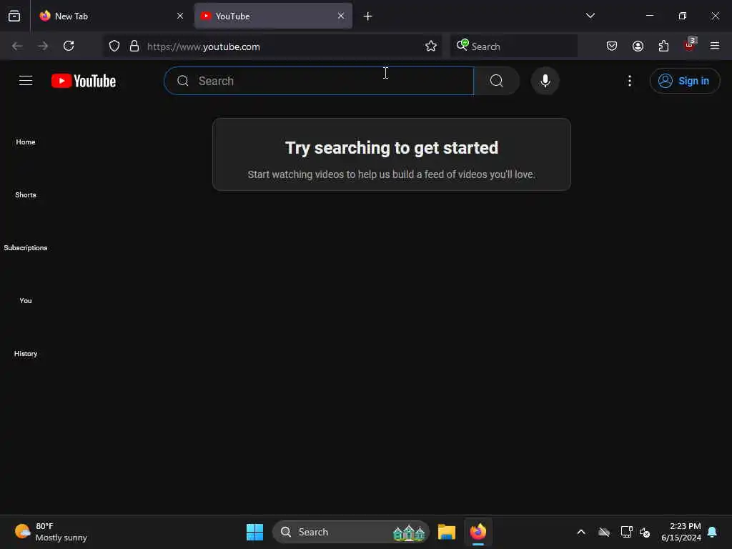Open tracking protection shield panel
The height and width of the screenshot is (549, 732).
tap(114, 46)
